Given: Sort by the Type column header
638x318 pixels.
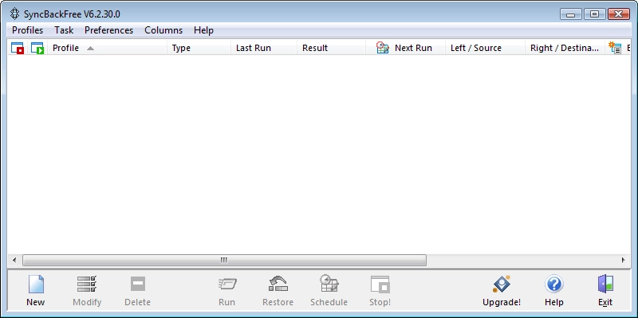Looking at the screenshot, I should tap(181, 48).
